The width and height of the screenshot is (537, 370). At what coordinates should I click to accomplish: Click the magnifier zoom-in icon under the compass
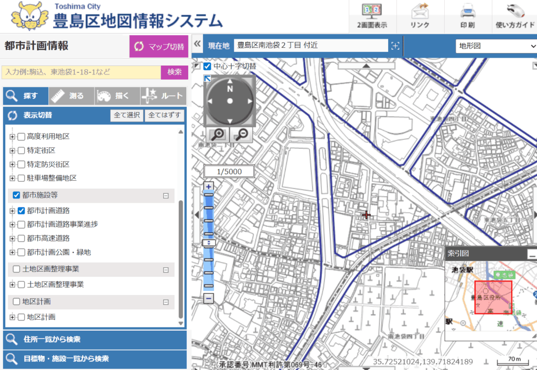217,135
